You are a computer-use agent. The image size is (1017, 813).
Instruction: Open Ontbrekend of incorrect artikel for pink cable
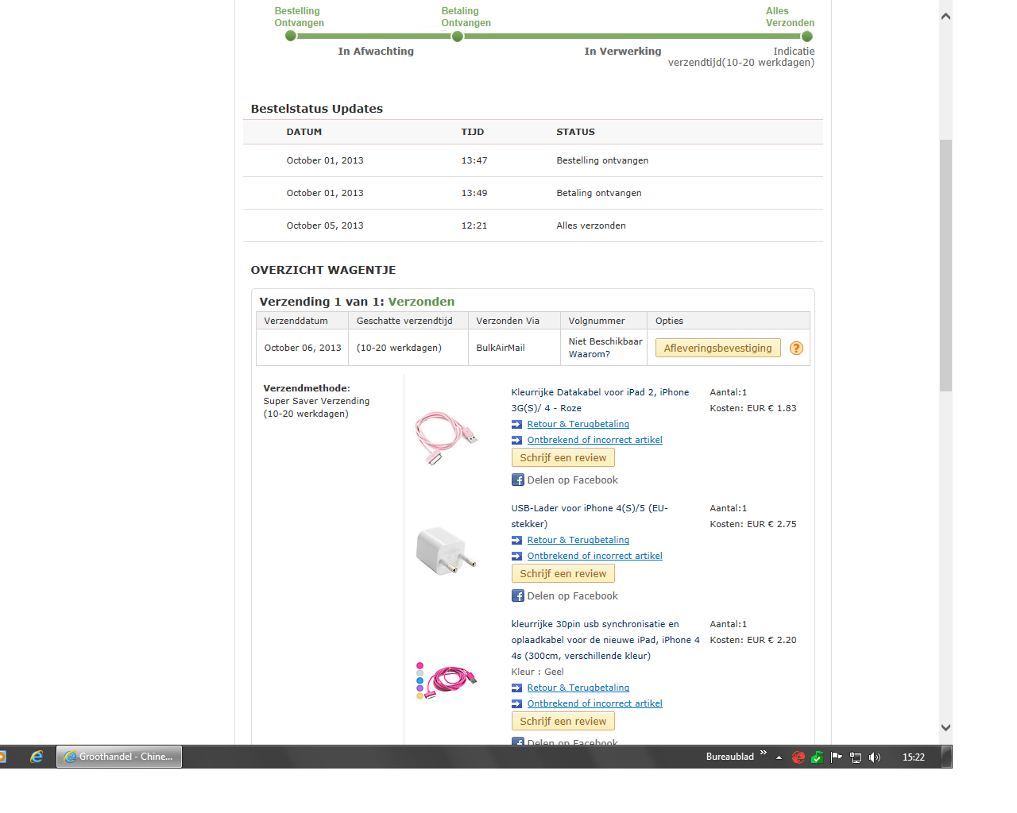point(594,440)
